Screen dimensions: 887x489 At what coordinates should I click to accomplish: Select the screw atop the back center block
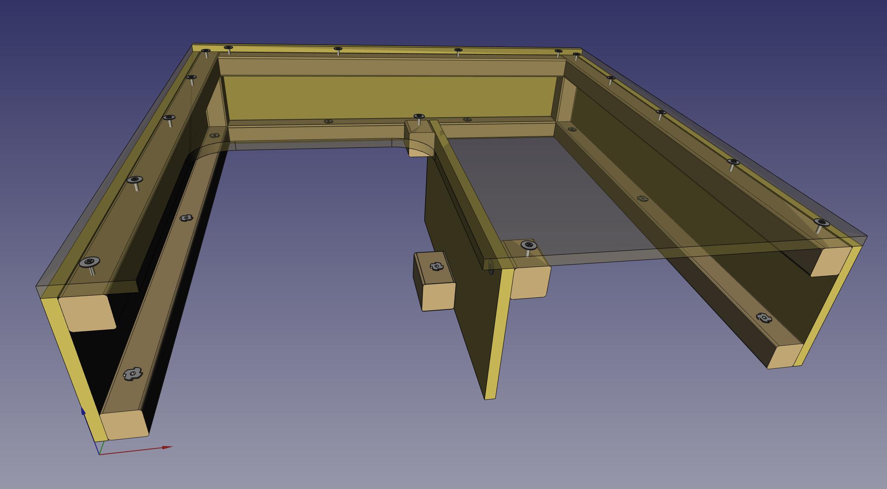pos(419,116)
